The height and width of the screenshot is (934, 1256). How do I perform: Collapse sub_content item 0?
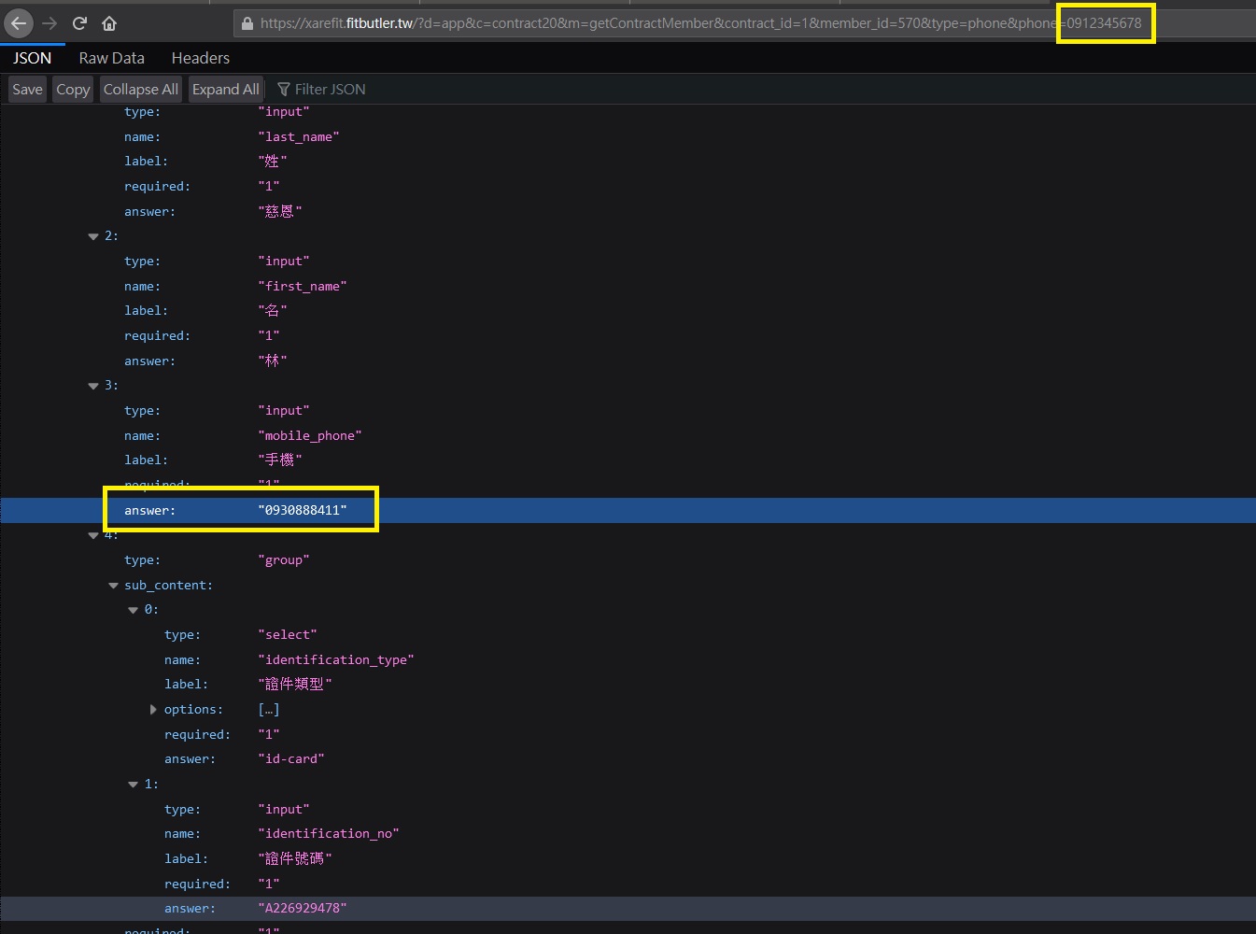[x=133, y=610]
